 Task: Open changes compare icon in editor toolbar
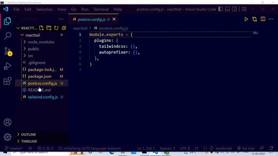(255, 19)
